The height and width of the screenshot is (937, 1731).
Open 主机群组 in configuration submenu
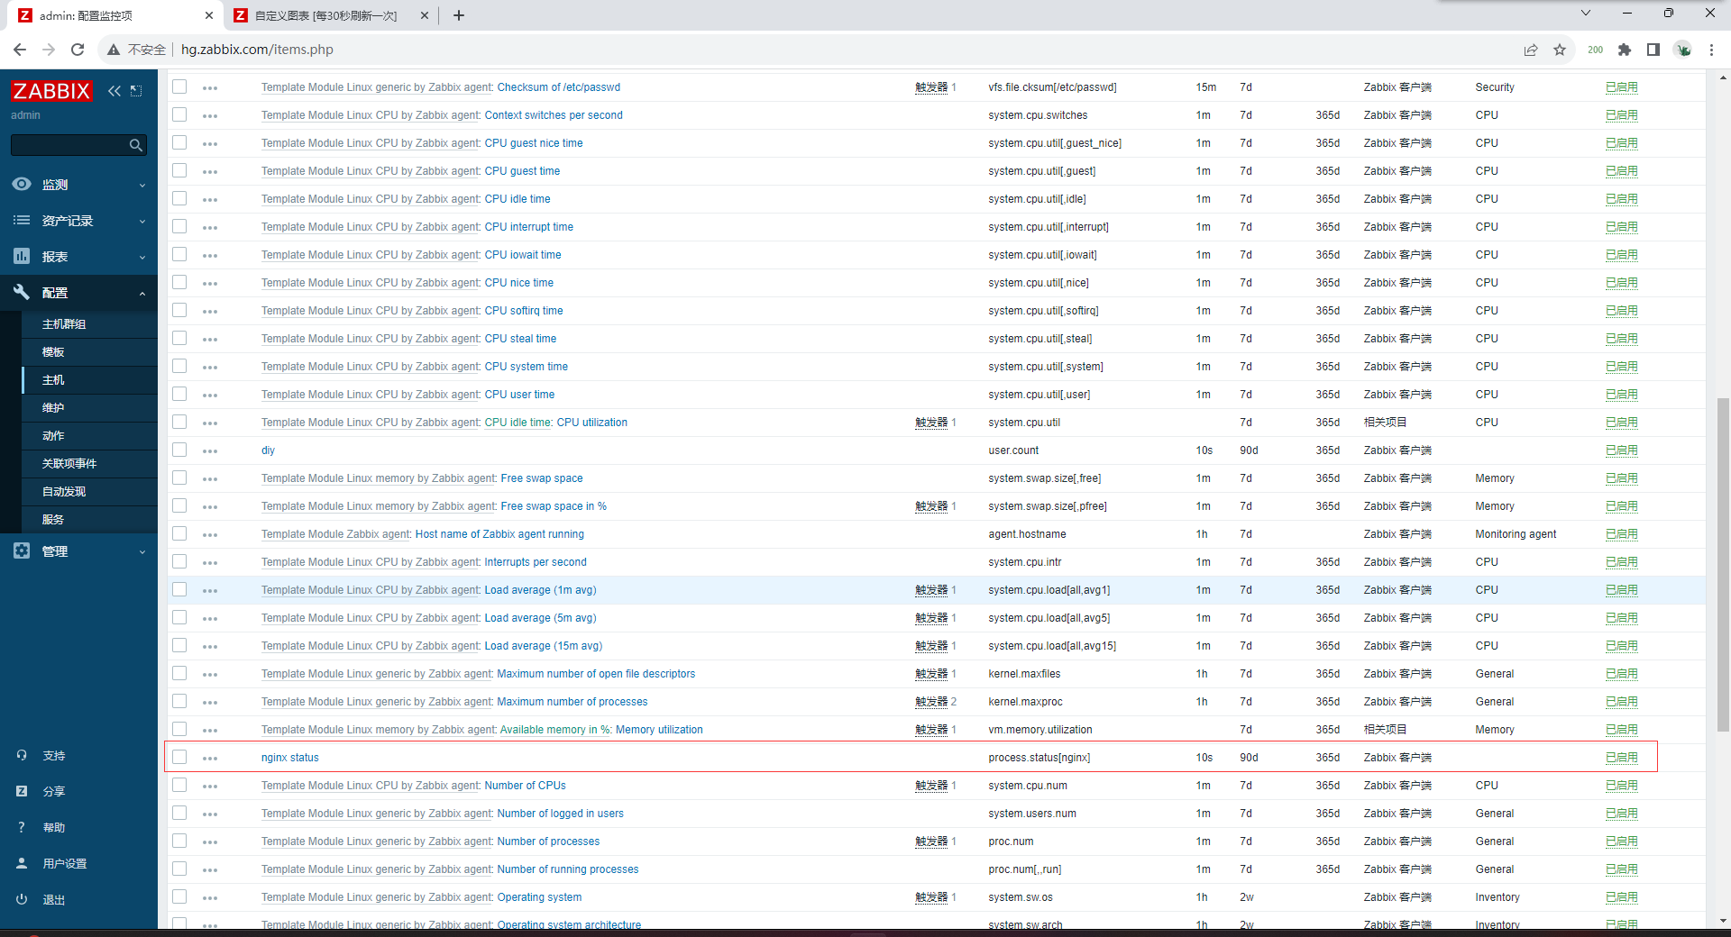(64, 324)
